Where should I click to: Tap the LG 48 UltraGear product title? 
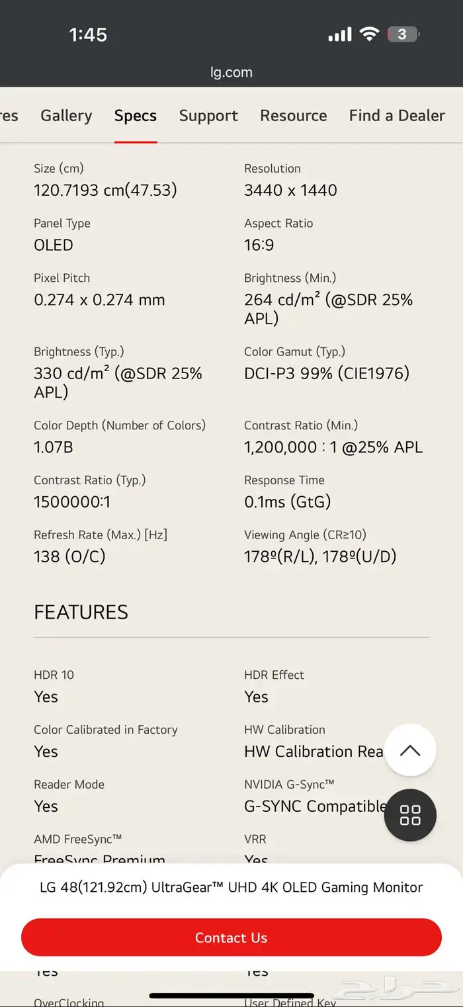click(x=232, y=887)
